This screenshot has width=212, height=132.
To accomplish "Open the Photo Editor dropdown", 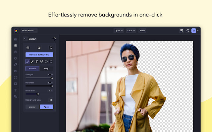I will [29, 31].
